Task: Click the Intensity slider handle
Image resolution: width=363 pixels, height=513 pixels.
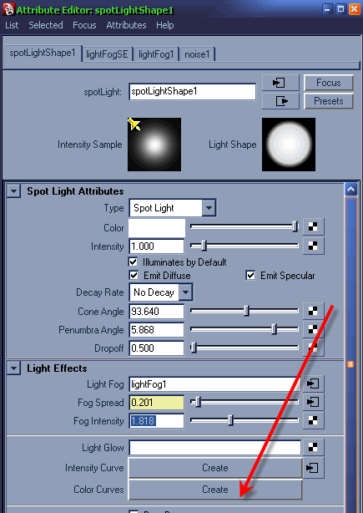Action: (204, 246)
